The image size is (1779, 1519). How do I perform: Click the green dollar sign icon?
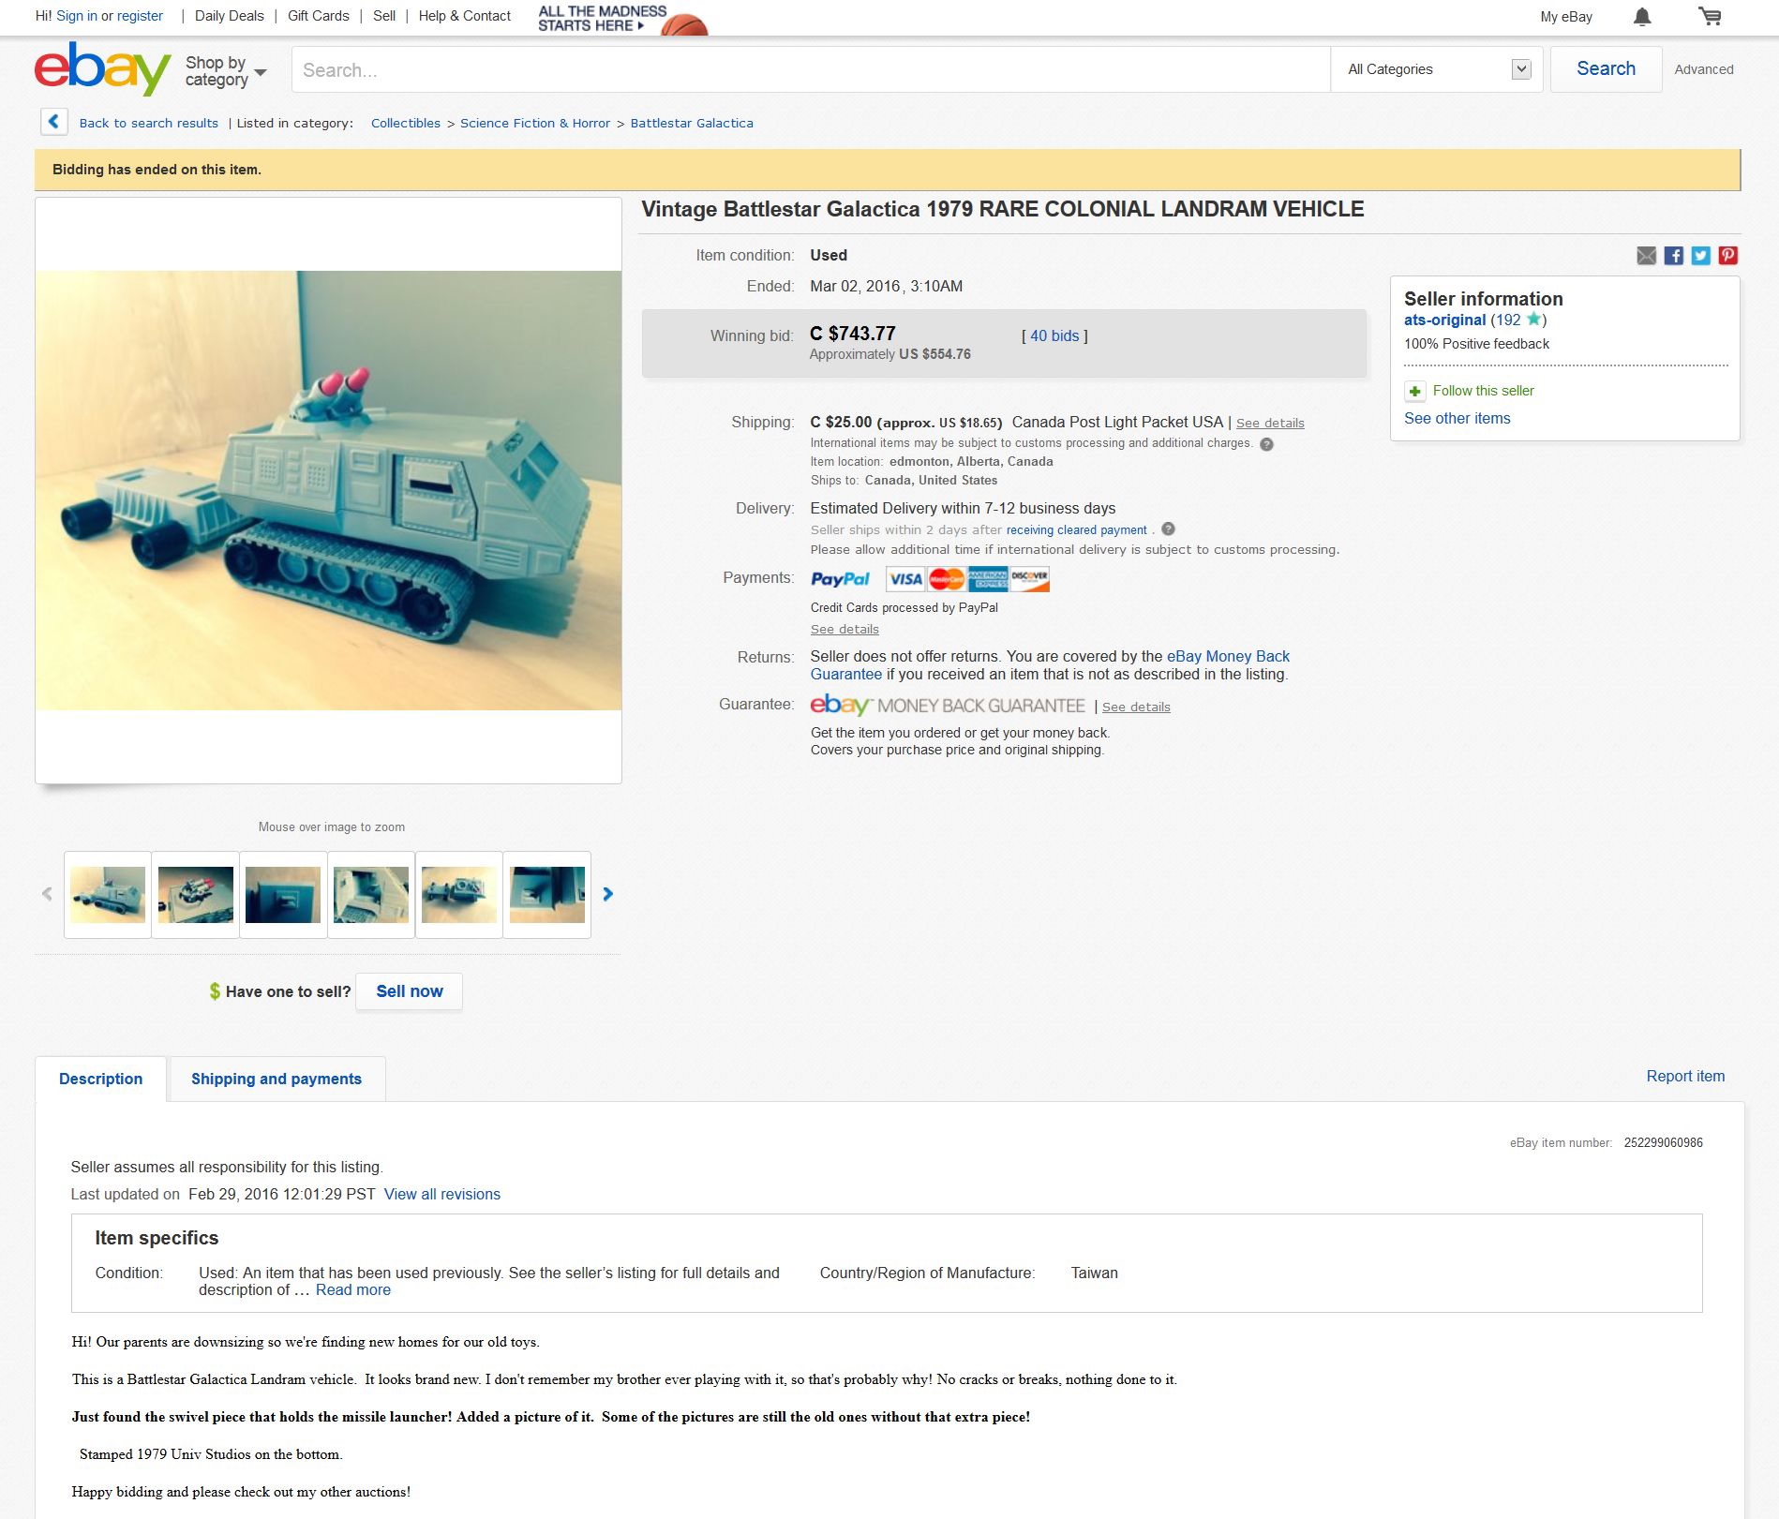(215, 991)
